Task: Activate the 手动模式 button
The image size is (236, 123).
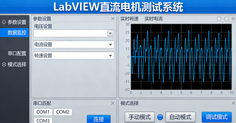Action: click(139, 117)
